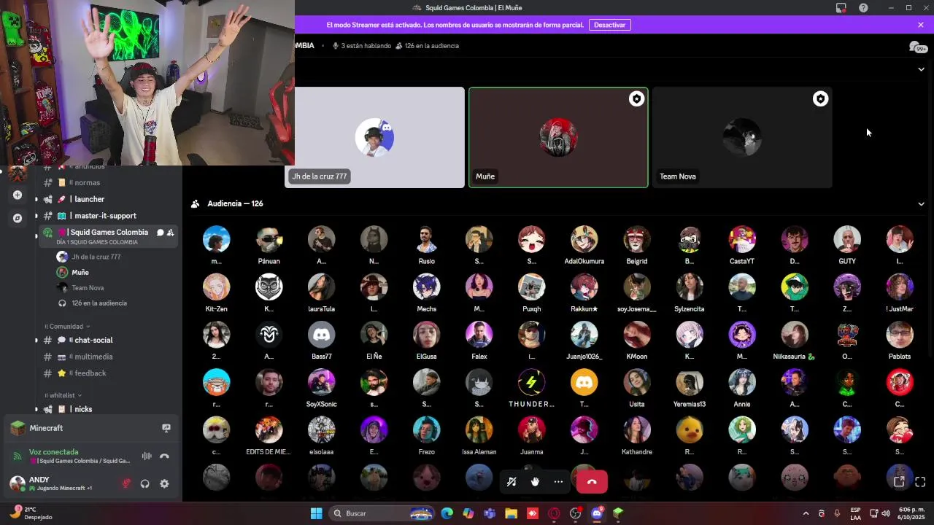Collapse the speakers section with top chevron
This screenshot has width=934, height=525.
point(921,69)
